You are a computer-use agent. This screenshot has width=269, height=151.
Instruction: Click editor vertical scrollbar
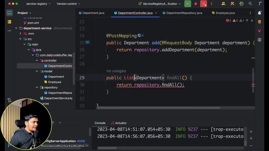tap(253, 81)
